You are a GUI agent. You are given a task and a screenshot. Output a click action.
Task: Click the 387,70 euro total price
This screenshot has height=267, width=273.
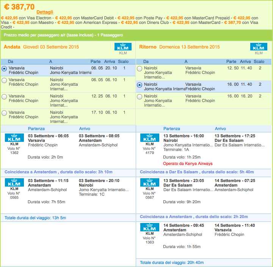pyautogui.click(x=19, y=7)
